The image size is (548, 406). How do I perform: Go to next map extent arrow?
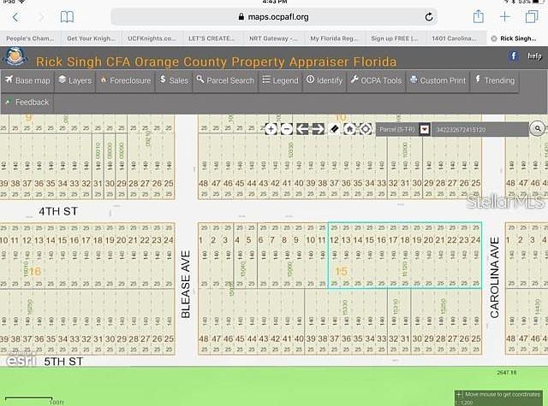pyautogui.click(x=318, y=129)
